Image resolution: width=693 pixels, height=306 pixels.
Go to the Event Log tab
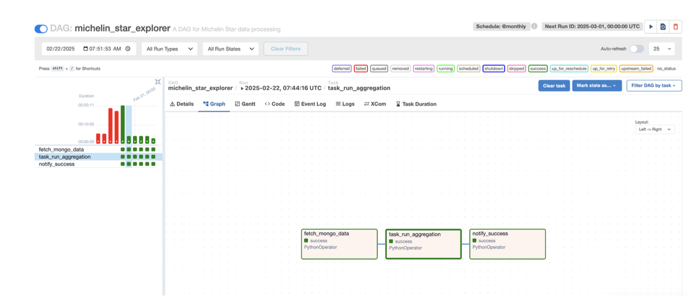tap(310, 104)
